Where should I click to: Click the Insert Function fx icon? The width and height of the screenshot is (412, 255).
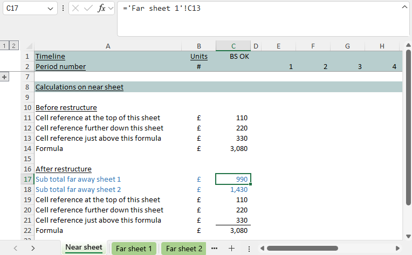101,9
